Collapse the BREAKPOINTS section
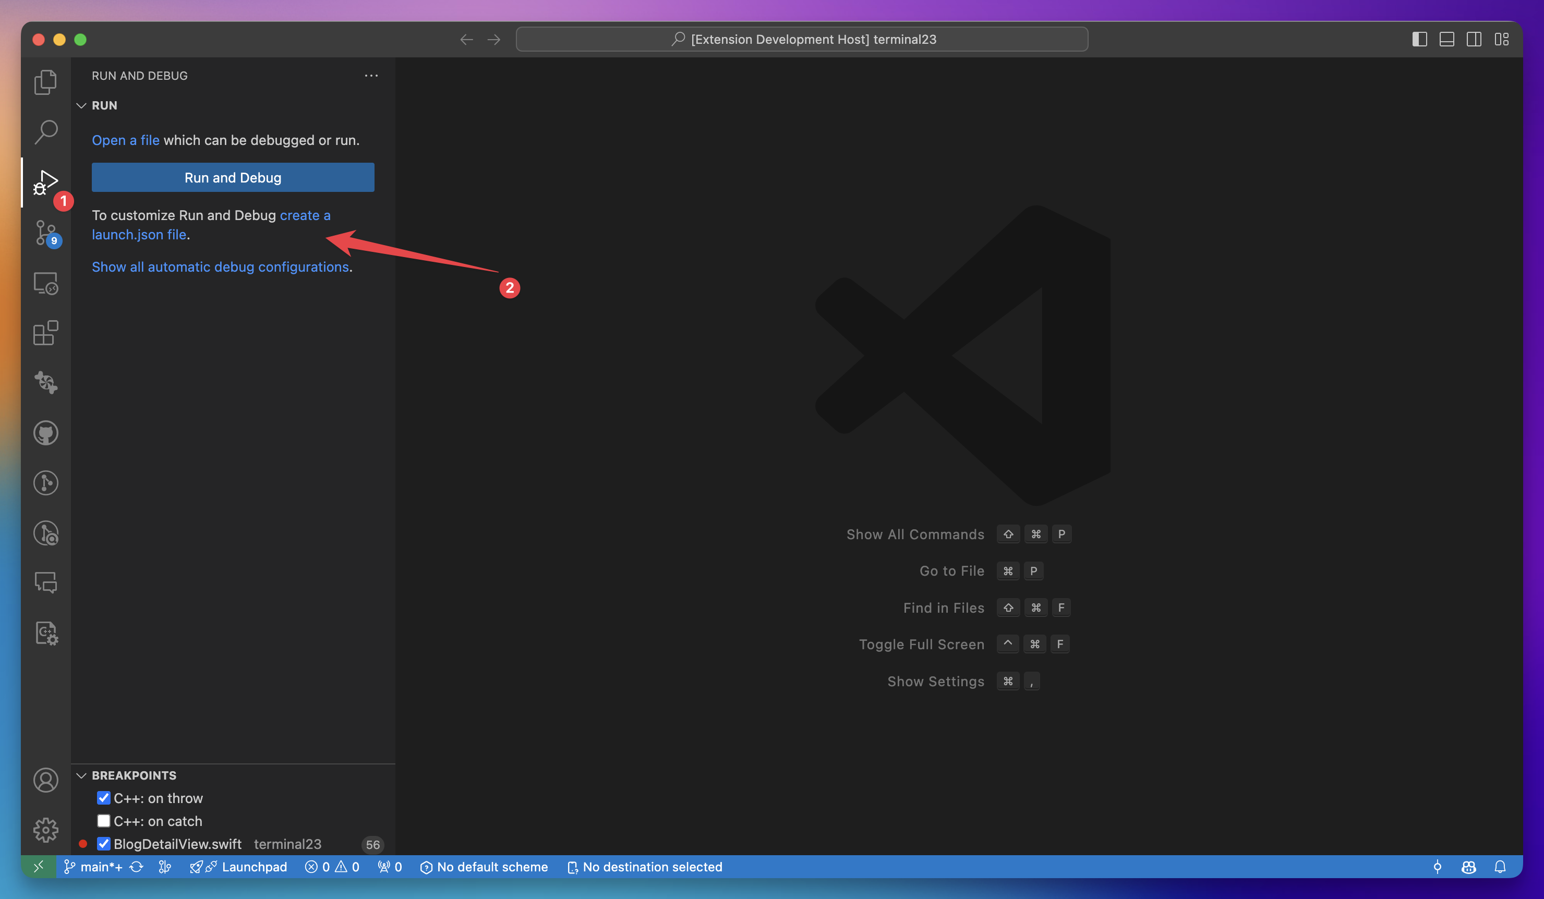Screen dimensions: 1544x899 (82, 775)
